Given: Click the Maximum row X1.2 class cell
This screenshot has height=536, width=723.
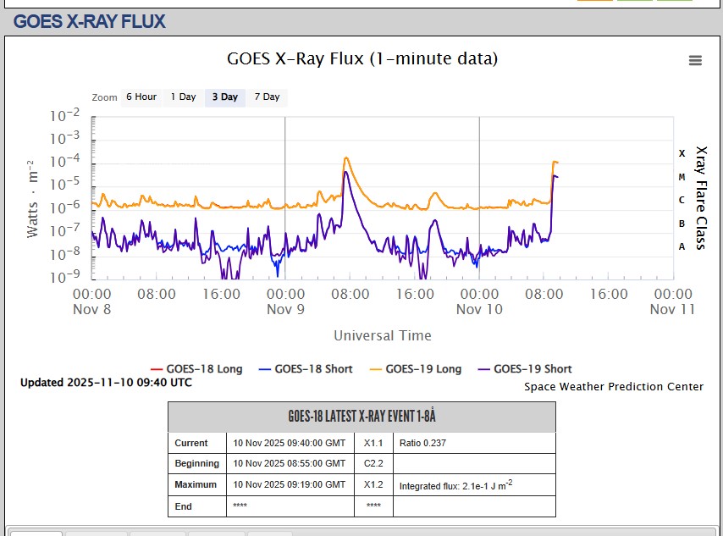Looking at the screenshot, I should point(373,485).
